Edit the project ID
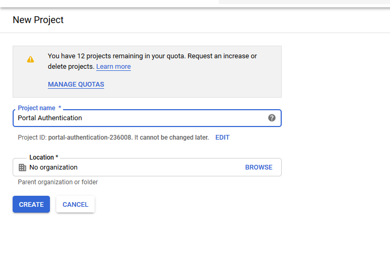Screen dimensions: 390x253 coord(222,138)
